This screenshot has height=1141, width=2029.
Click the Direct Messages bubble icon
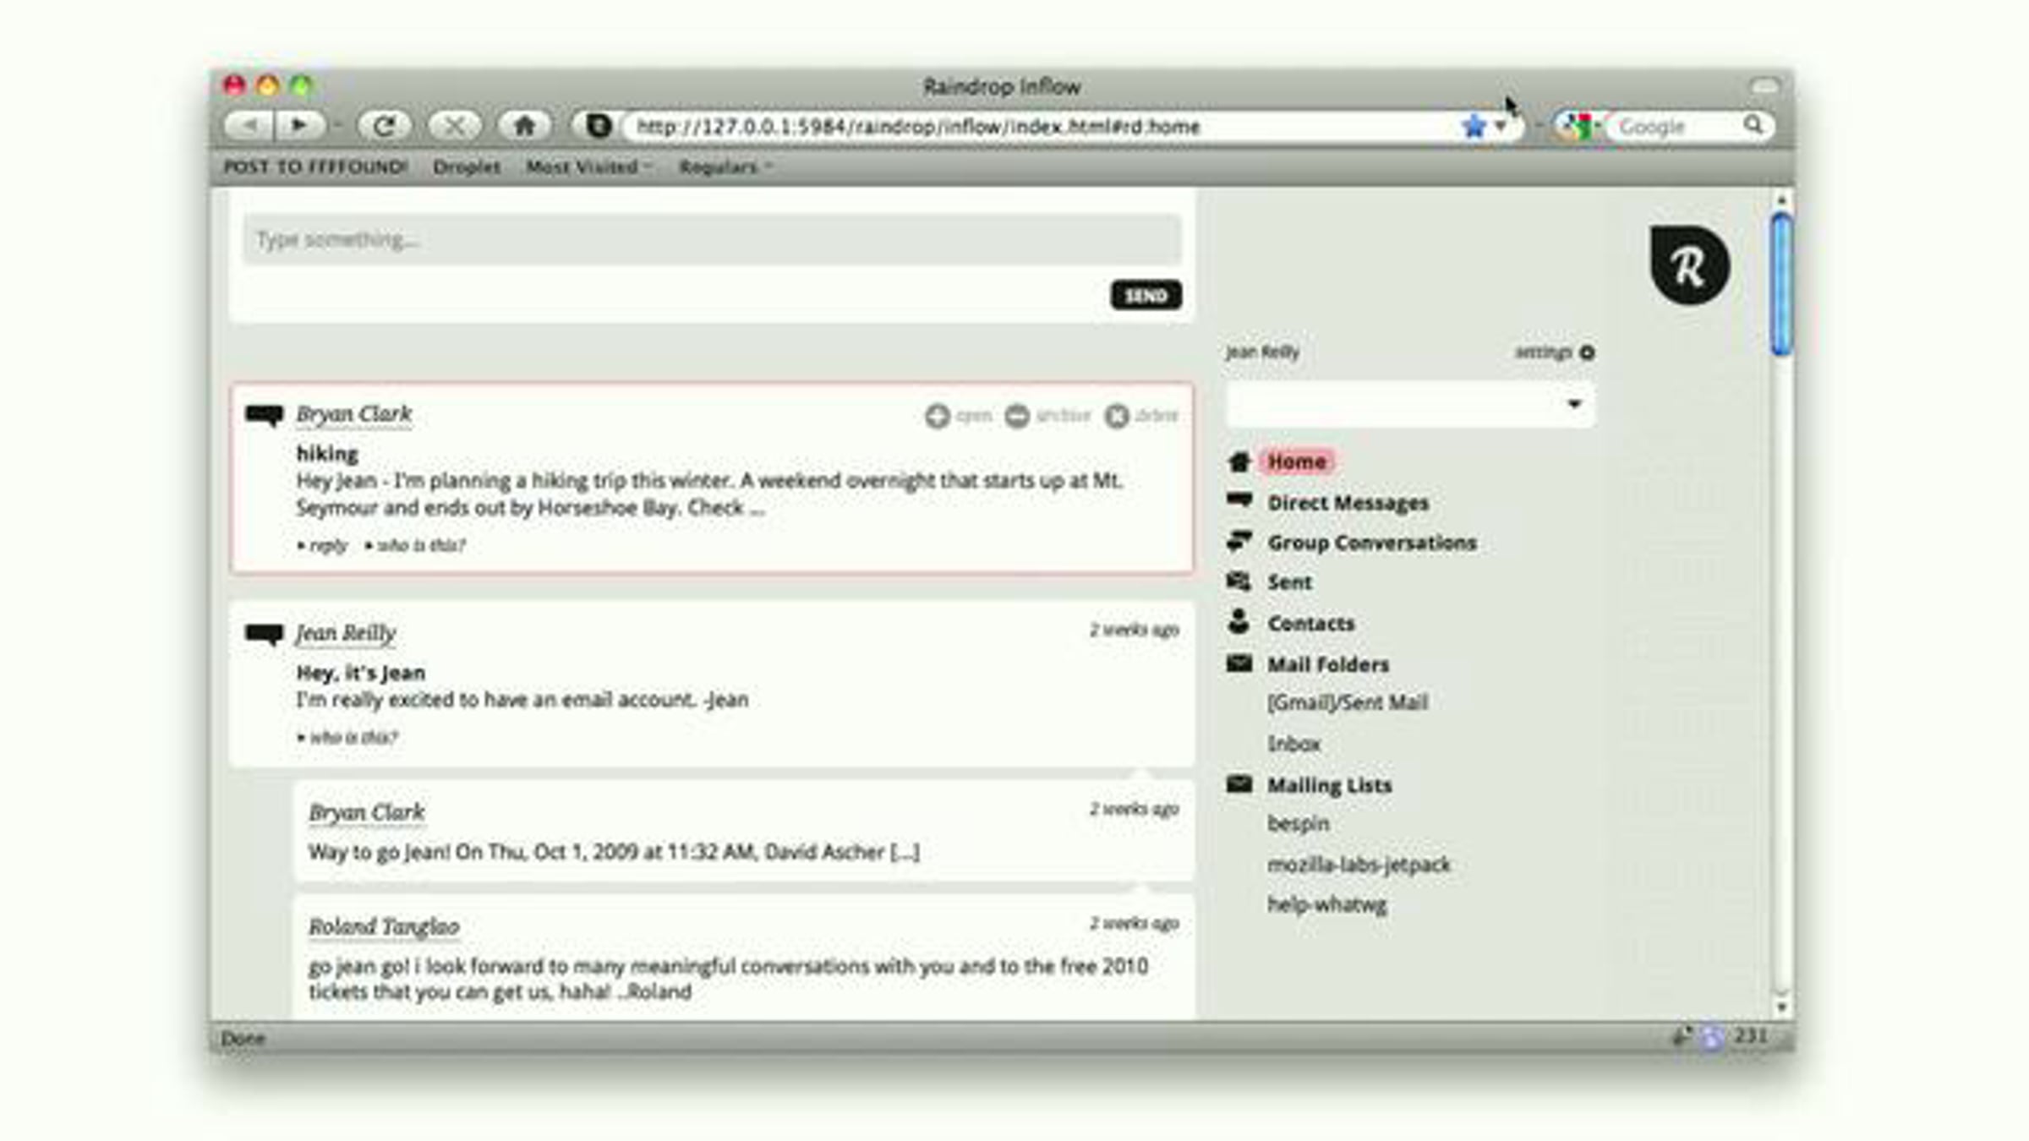click(x=1239, y=501)
